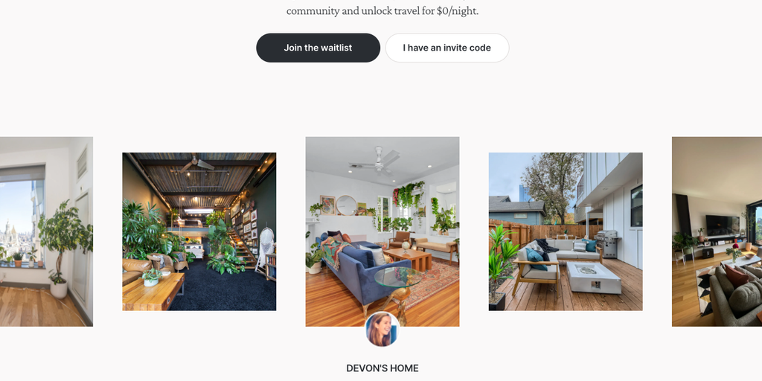Select the right-edge living room TV photo

point(717,231)
